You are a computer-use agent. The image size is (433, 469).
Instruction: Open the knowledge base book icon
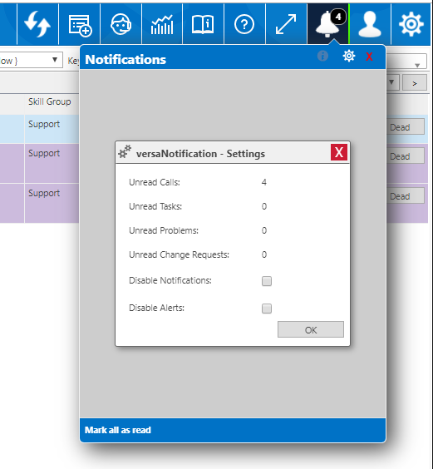(x=203, y=24)
